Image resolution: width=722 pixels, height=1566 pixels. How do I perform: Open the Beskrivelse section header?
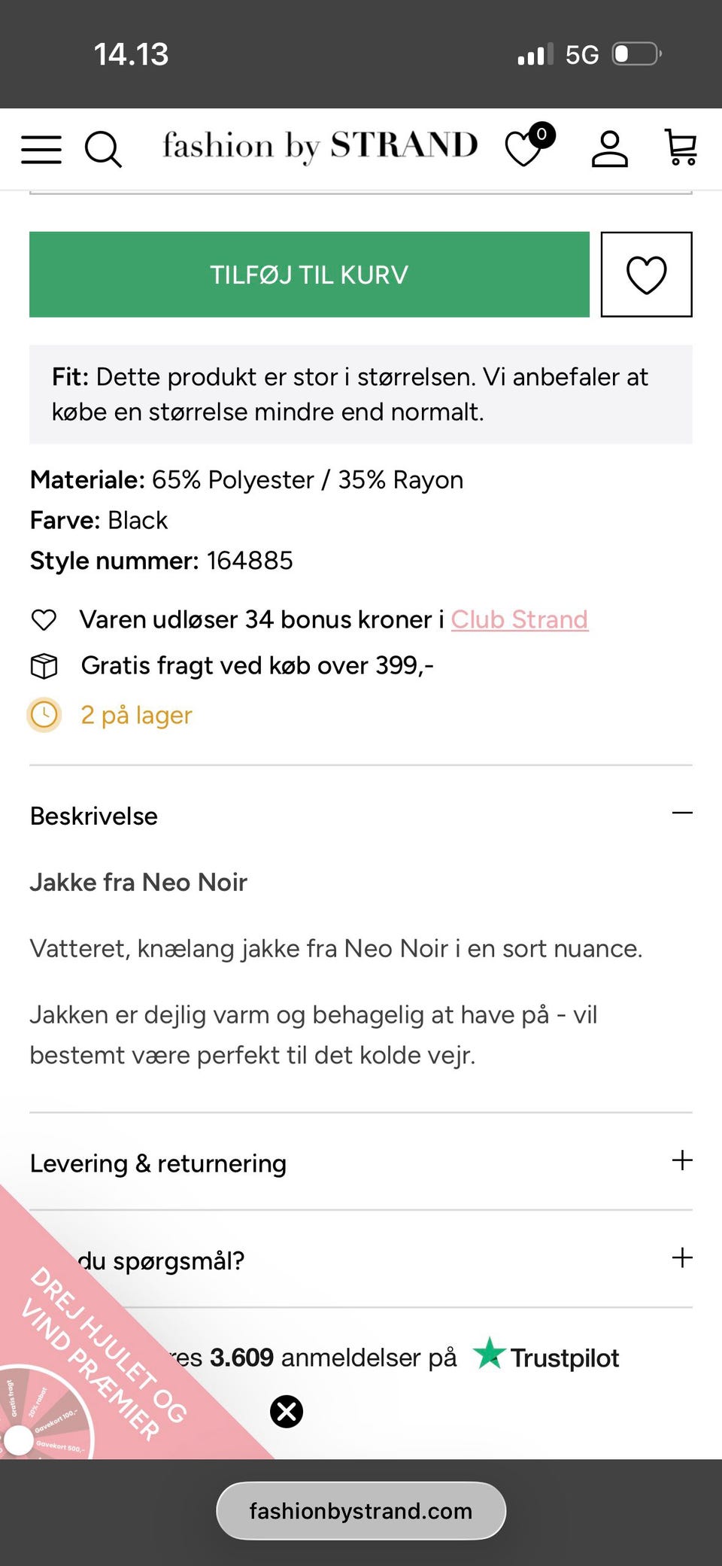pos(94,816)
